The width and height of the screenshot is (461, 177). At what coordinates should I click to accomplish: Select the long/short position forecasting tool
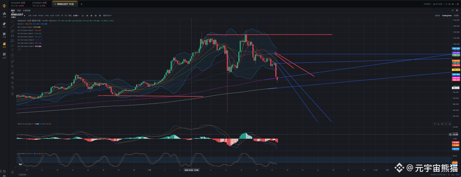pos(12,40)
